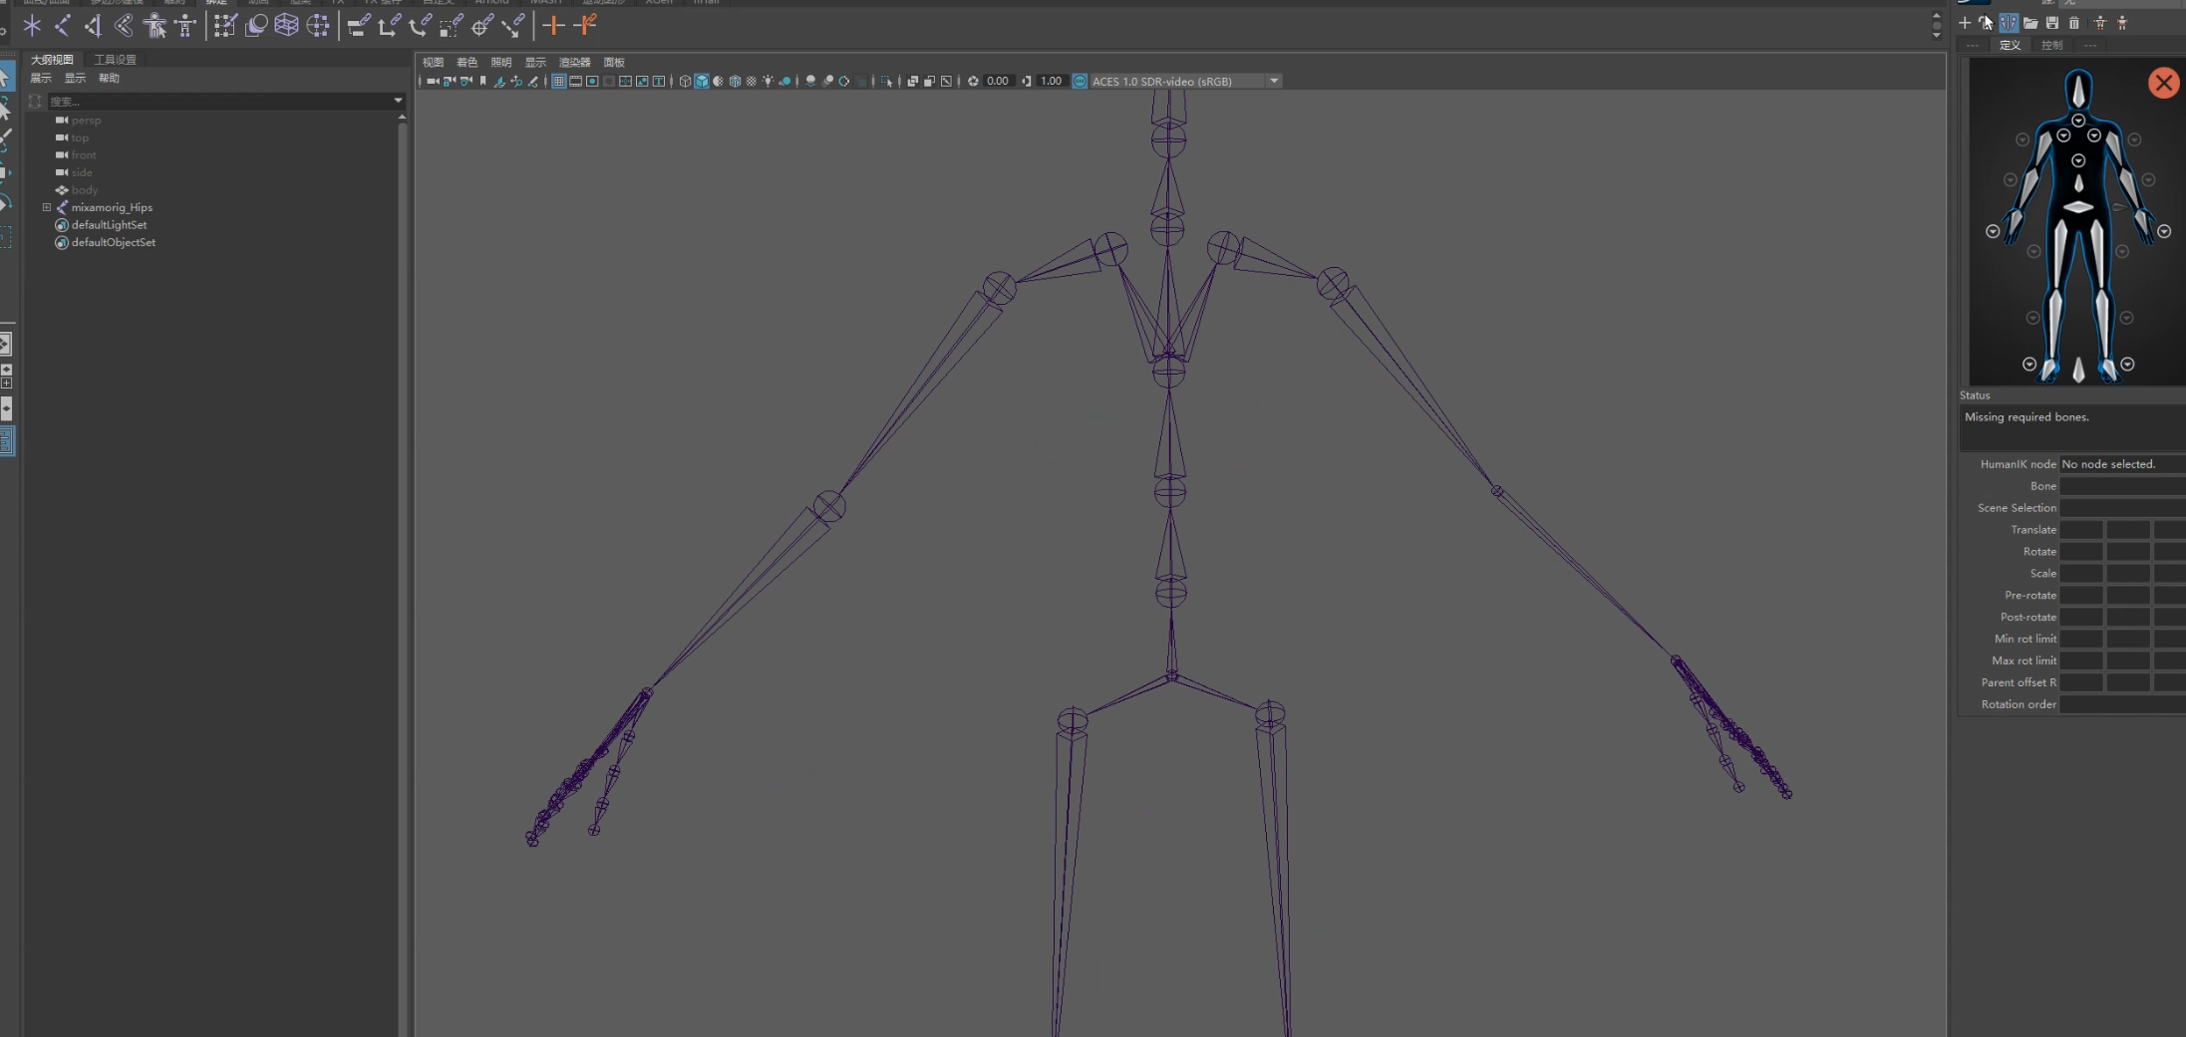Toggle textured display in the viewport
Image resolution: width=2186 pixels, height=1037 pixels.
752,82
